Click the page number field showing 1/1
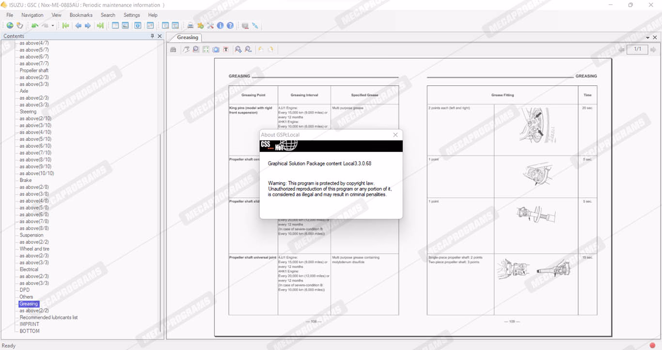The image size is (662, 350). (x=637, y=49)
